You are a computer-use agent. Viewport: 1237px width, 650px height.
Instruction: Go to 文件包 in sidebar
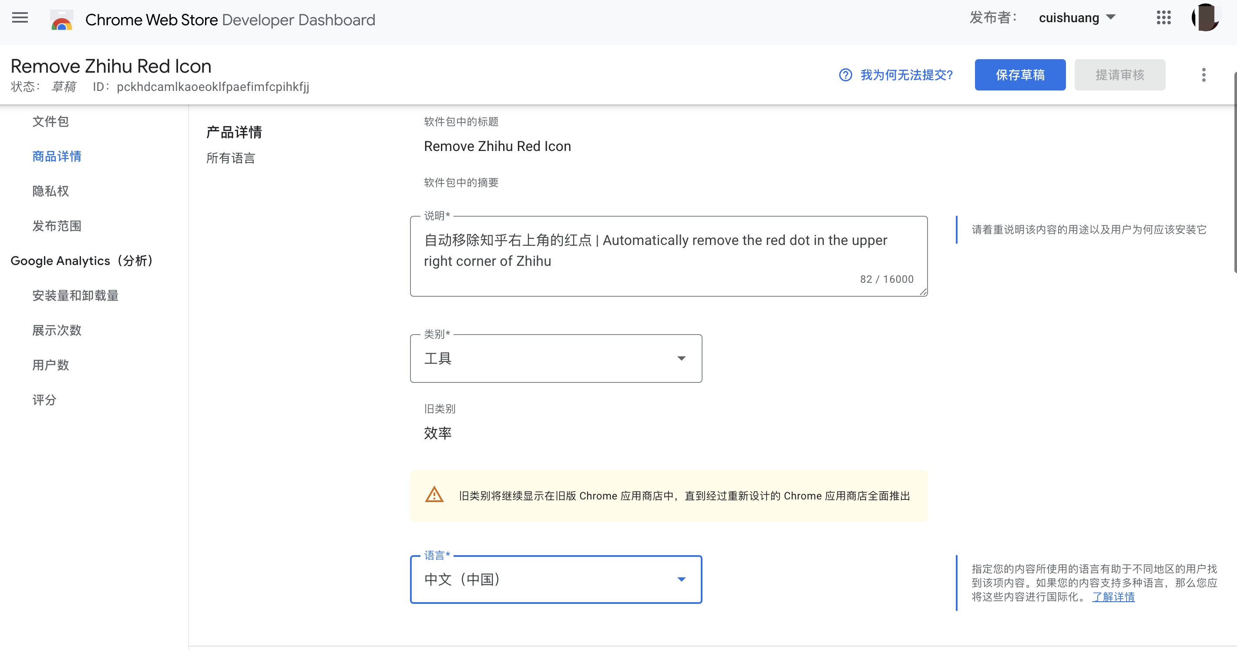[50, 121]
